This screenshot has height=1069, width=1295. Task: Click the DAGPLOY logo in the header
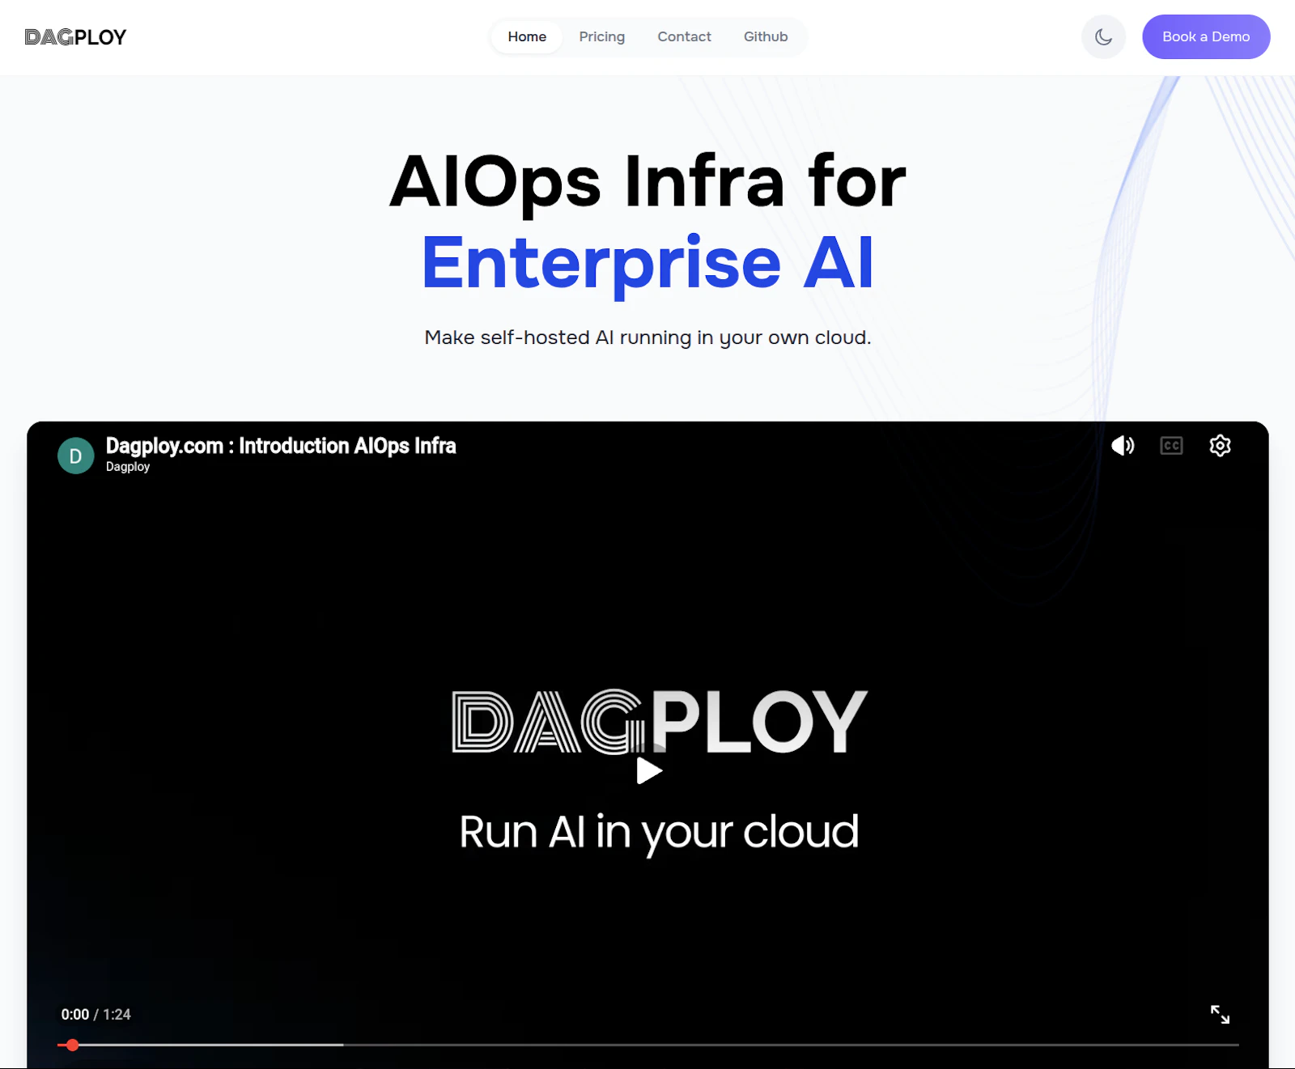pyautogui.click(x=75, y=37)
